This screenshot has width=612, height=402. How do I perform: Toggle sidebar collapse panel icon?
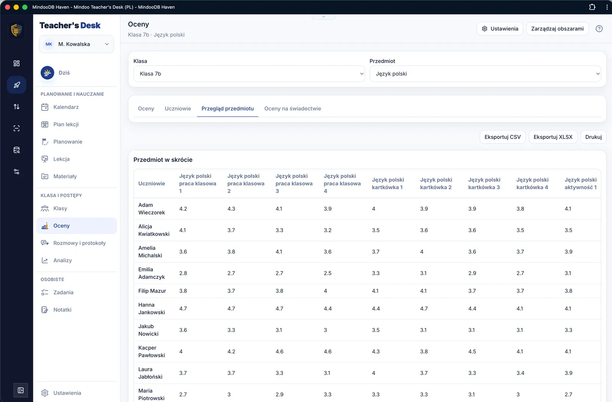pyautogui.click(x=21, y=391)
